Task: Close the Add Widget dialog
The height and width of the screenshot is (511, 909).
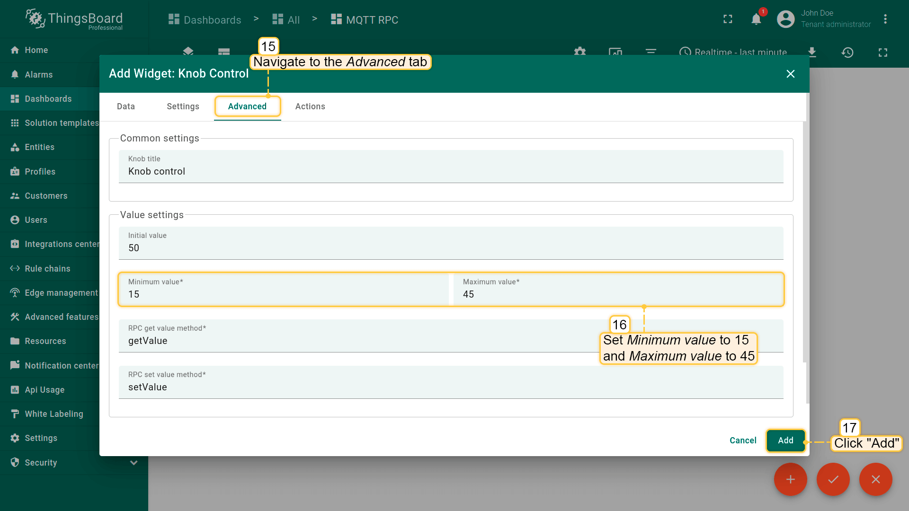Action: point(790,74)
